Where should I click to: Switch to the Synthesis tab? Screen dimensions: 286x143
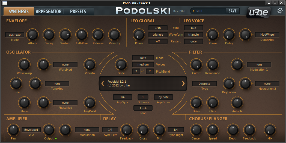[x=19, y=11]
